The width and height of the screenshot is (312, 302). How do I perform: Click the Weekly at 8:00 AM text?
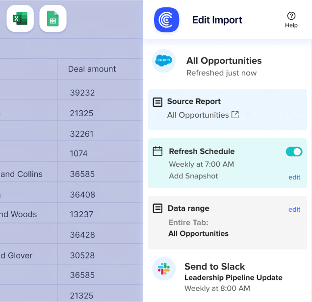(217, 288)
